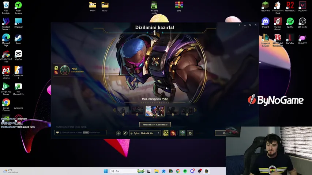Open emote selector smiley icon
312x175 pixels.
[190, 133]
